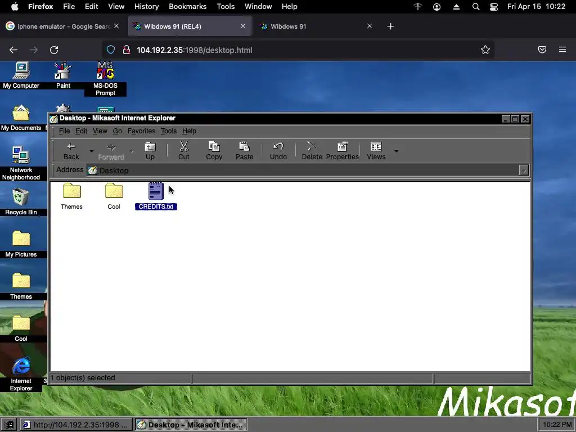Go back in Firefox navigation
Viewport: 576px width, 432px height.
(13, 50)
